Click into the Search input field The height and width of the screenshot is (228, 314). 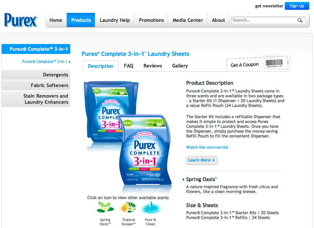click(x=263, y=20)
